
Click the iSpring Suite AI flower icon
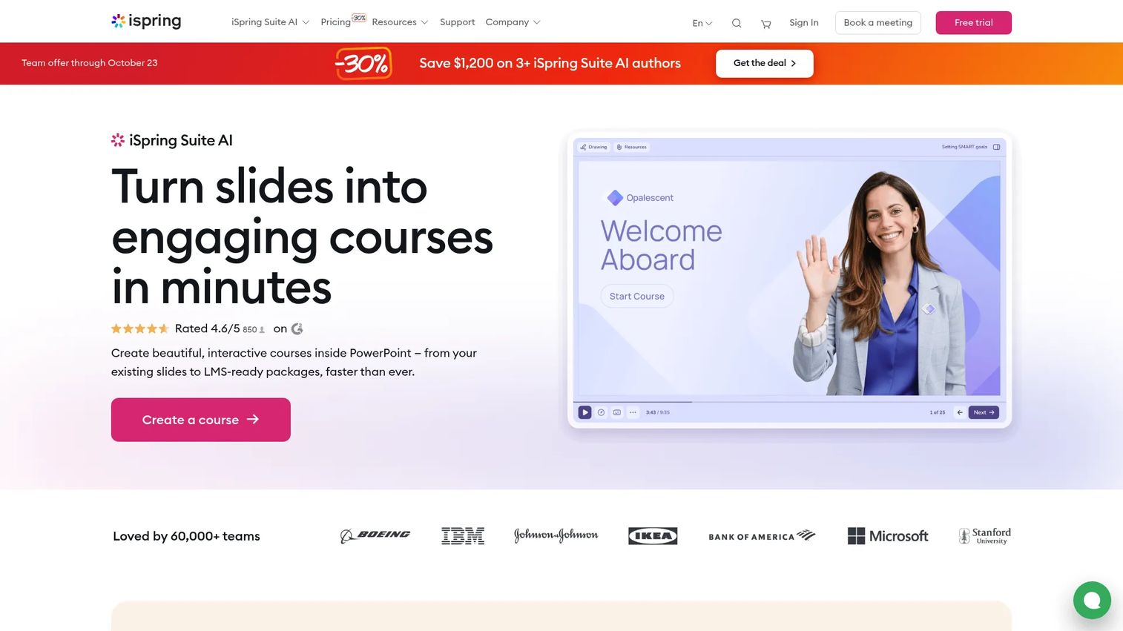pyautogui.click(x=118, y=140)
